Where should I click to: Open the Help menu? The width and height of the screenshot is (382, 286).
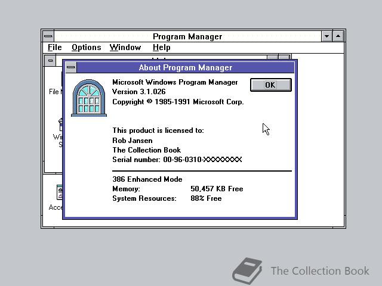[x=162, y=47]
